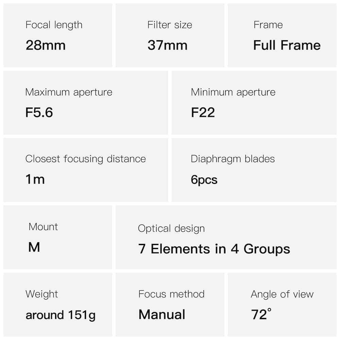Select the 37mm filter size value

tap(167, 45)
